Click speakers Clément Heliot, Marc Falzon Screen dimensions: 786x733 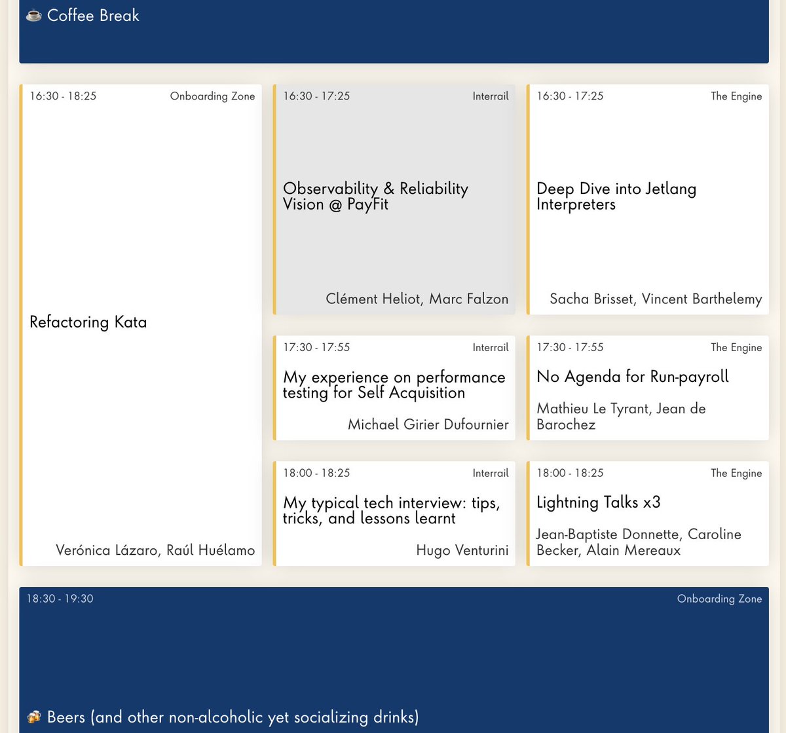417,299
